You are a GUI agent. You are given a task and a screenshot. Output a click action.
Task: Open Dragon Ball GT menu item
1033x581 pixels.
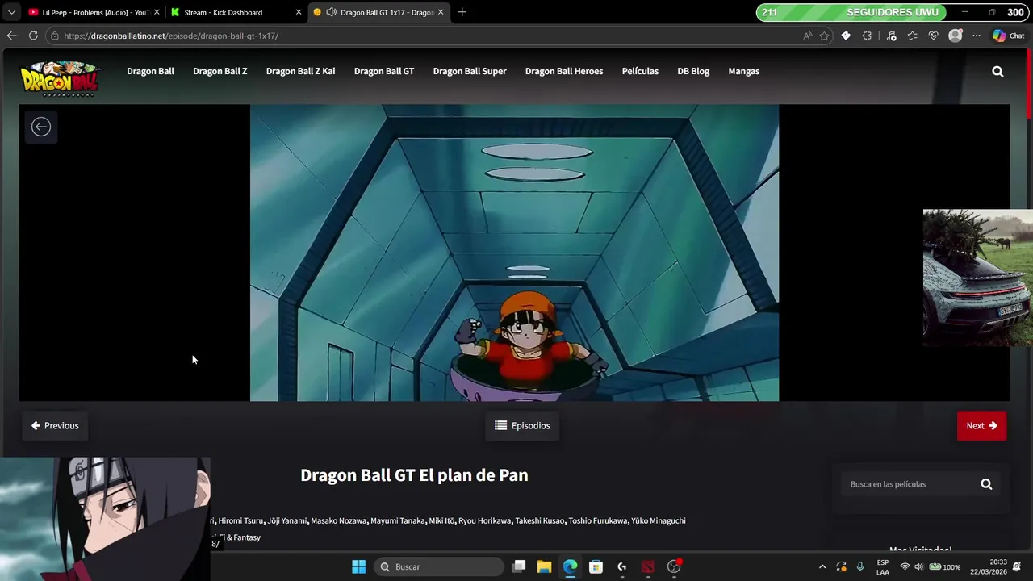pos(384,71)
